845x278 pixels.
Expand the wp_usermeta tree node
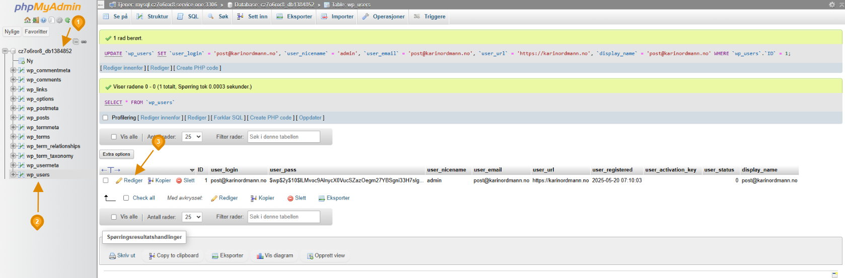[13, 165]
